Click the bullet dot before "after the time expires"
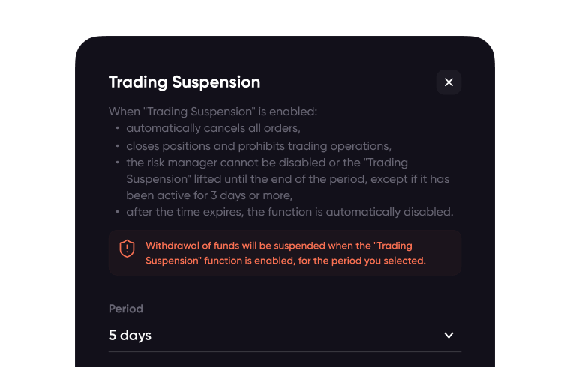 coord(118,213)
